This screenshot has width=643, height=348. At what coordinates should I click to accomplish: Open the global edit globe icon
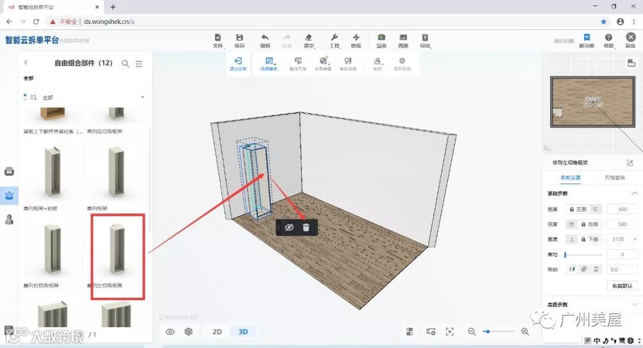323,64
